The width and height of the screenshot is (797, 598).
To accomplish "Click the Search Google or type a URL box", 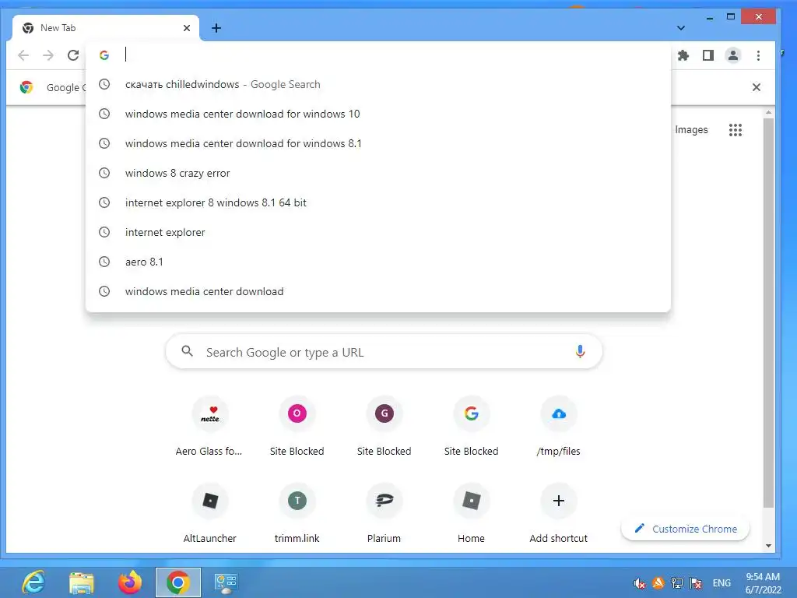I will pyautogui.click(x=384, y=352).
